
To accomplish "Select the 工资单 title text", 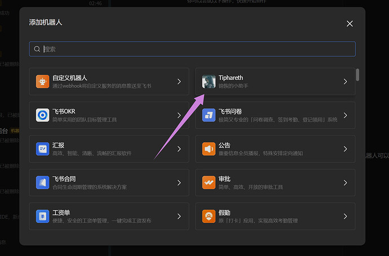I will (61, 213).
